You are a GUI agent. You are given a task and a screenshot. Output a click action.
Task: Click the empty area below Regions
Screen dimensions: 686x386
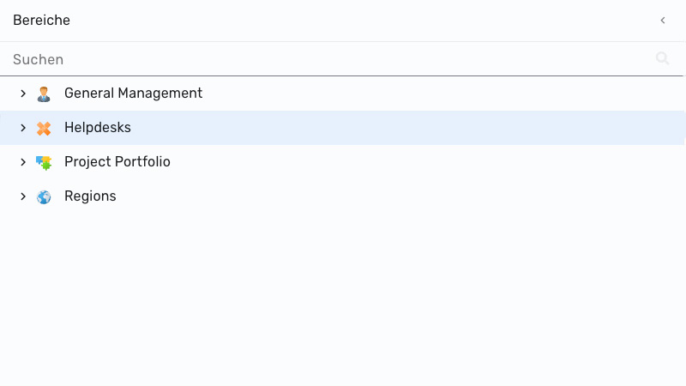[343, 298]
